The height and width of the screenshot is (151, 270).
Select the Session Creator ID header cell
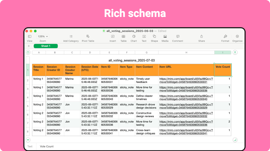[55, 70]
